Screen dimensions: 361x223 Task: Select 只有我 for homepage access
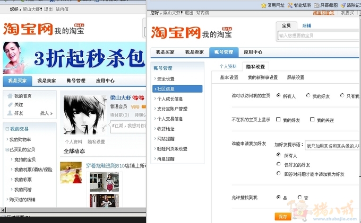tap(342, 95)
